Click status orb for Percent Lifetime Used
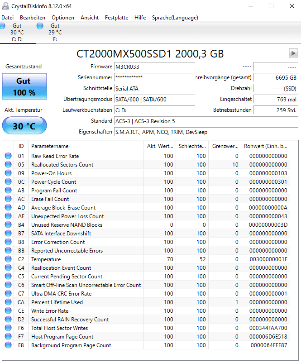The image size is (301, 363). (8, 302)
